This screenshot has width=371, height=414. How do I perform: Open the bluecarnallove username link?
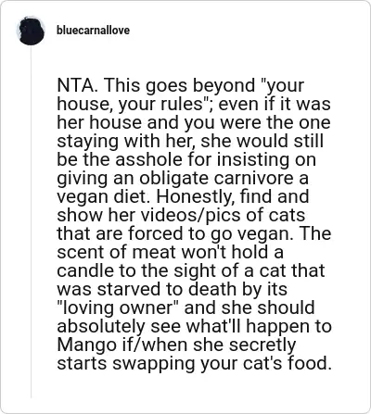click(93, 31)
